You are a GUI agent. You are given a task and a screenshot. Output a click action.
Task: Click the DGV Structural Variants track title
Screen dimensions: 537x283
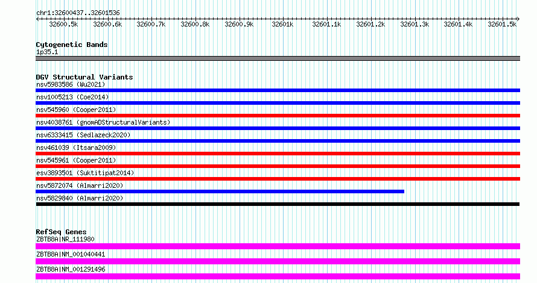pyautogui.click(x=84, y=77)
